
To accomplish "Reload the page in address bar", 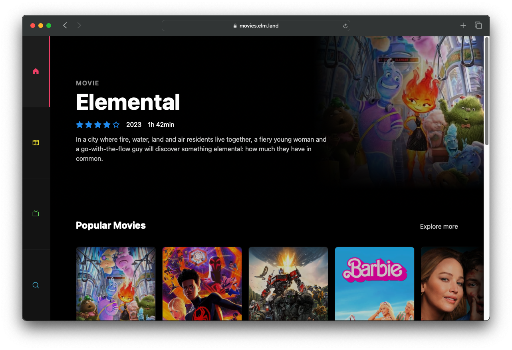I will click(345, 26).
